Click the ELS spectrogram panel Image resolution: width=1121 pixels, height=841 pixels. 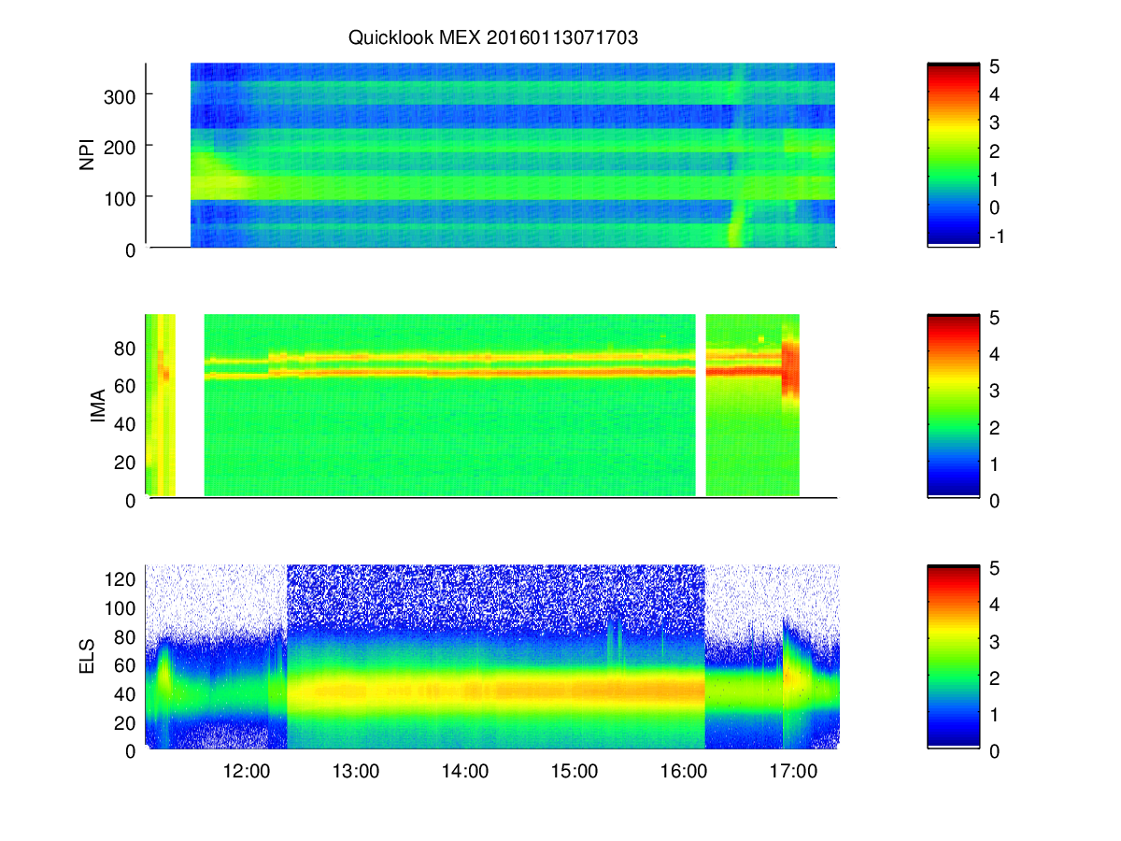point(492,657)
